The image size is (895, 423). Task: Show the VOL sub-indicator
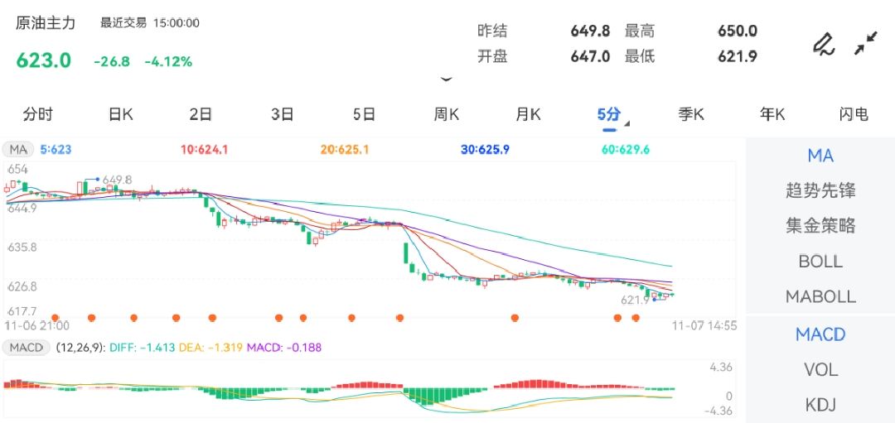(x=820, y=369)
